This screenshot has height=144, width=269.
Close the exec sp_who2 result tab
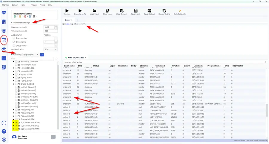pos(85,58)
